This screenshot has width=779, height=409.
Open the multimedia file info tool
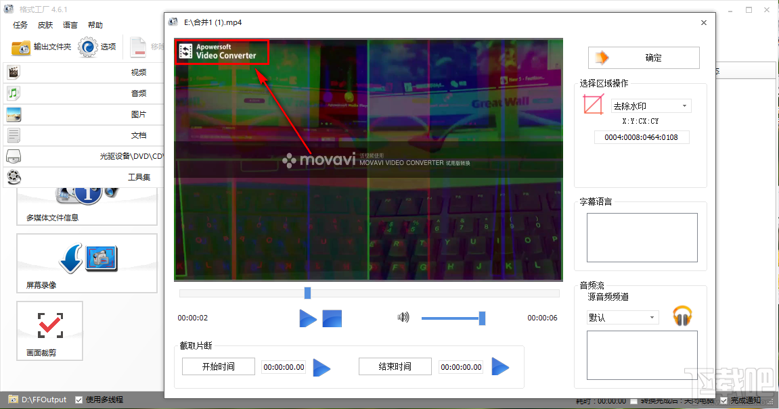[x=87, y=206]
